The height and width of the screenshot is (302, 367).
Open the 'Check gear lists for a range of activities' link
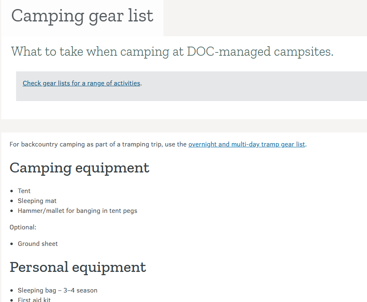pos(81,83)
